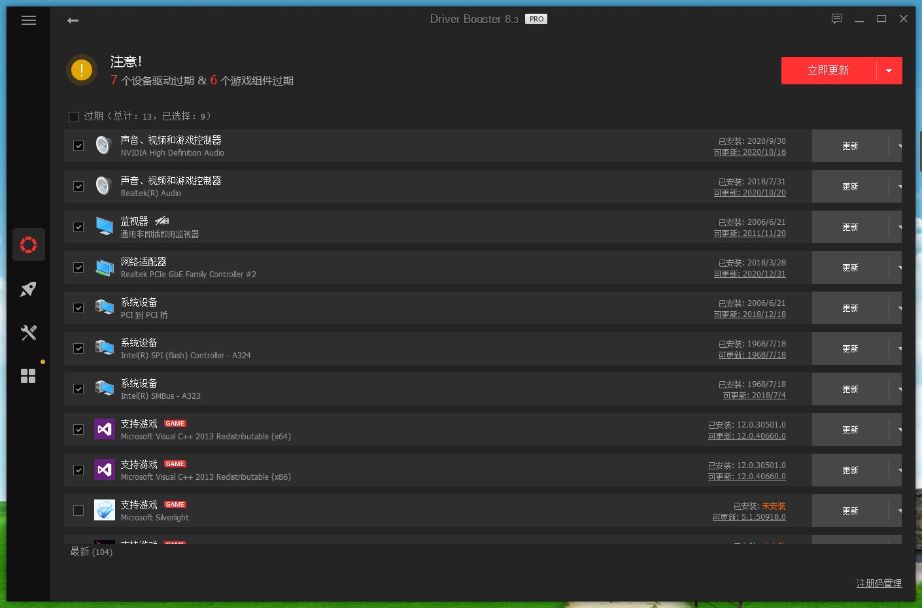Open dropdown arrow beside 立即更新
Viewport: 922px width, 608px height.
pos(889,71)
